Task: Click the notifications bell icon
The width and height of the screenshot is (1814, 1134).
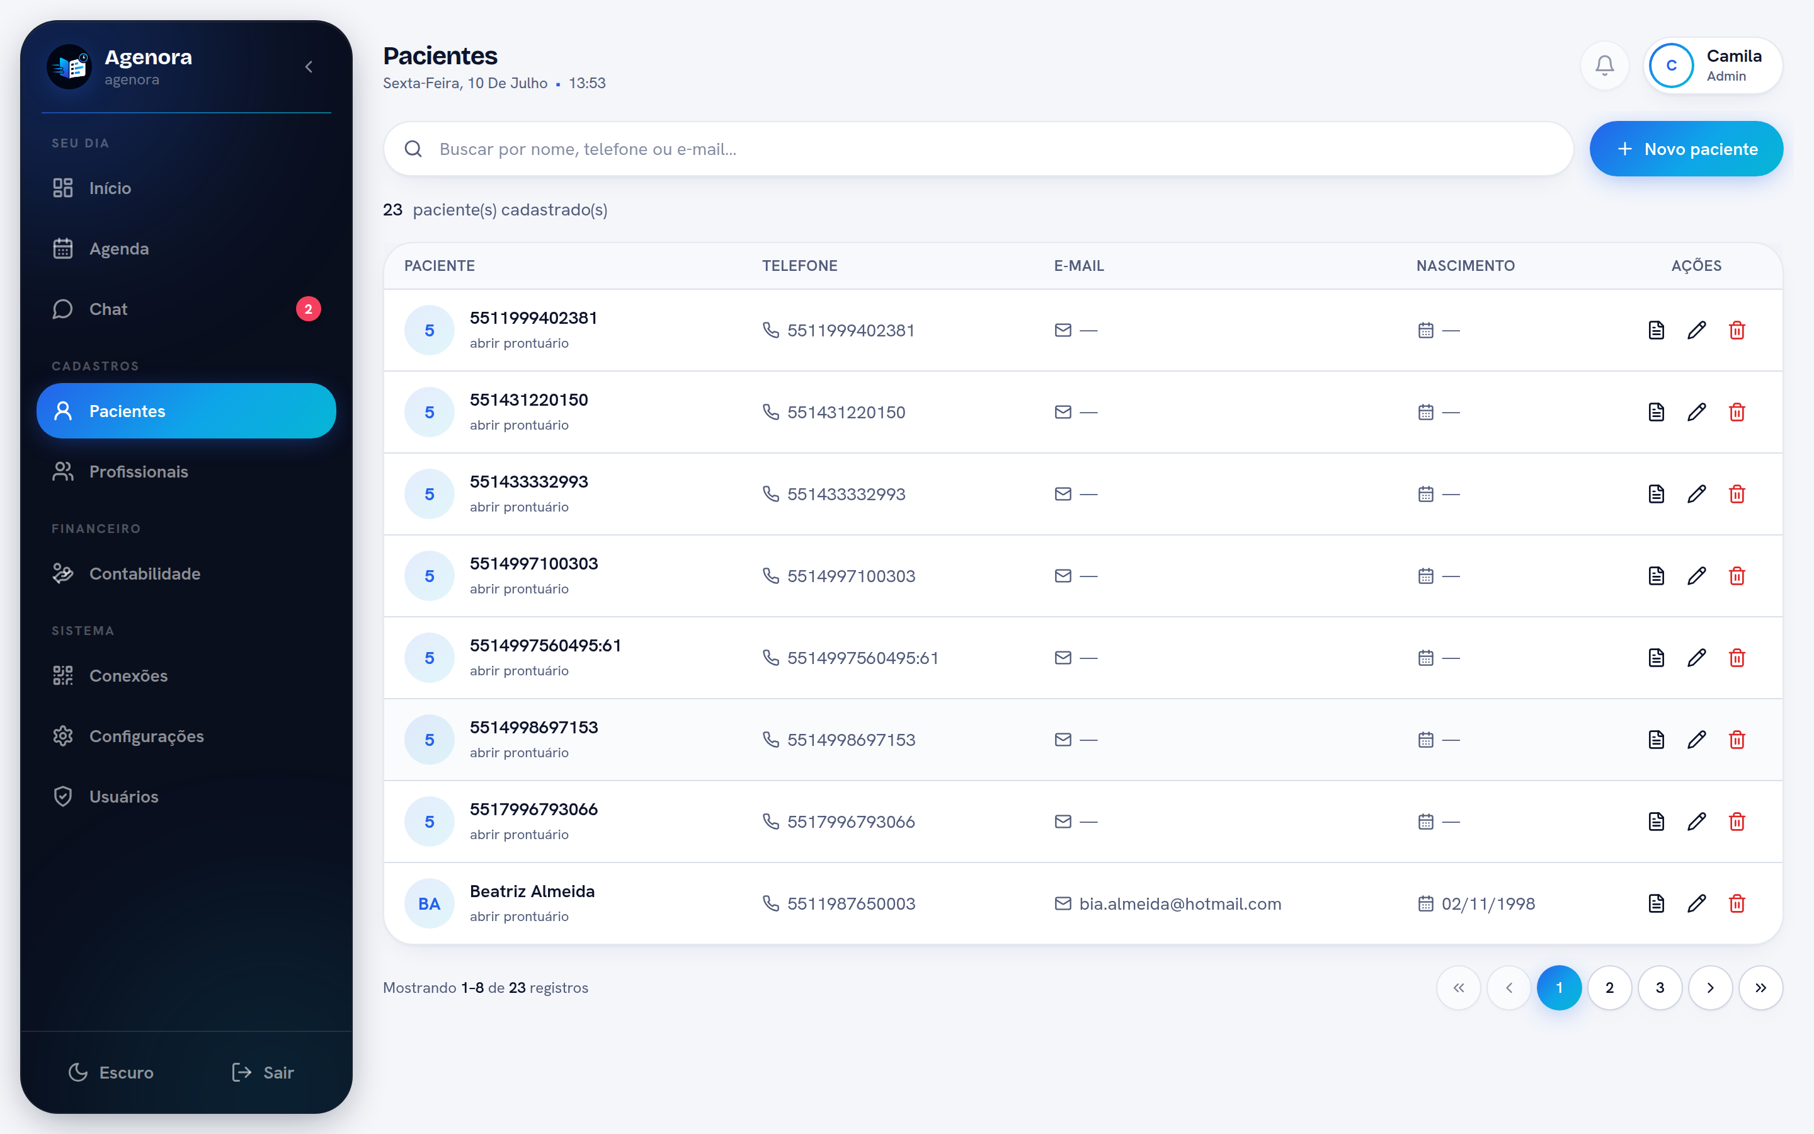Action: [x=1604, y=66]
